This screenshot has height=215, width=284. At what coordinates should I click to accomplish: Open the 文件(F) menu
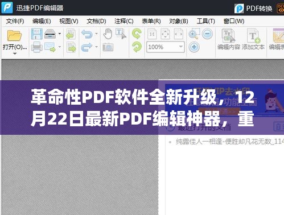[x=15, y=21]
